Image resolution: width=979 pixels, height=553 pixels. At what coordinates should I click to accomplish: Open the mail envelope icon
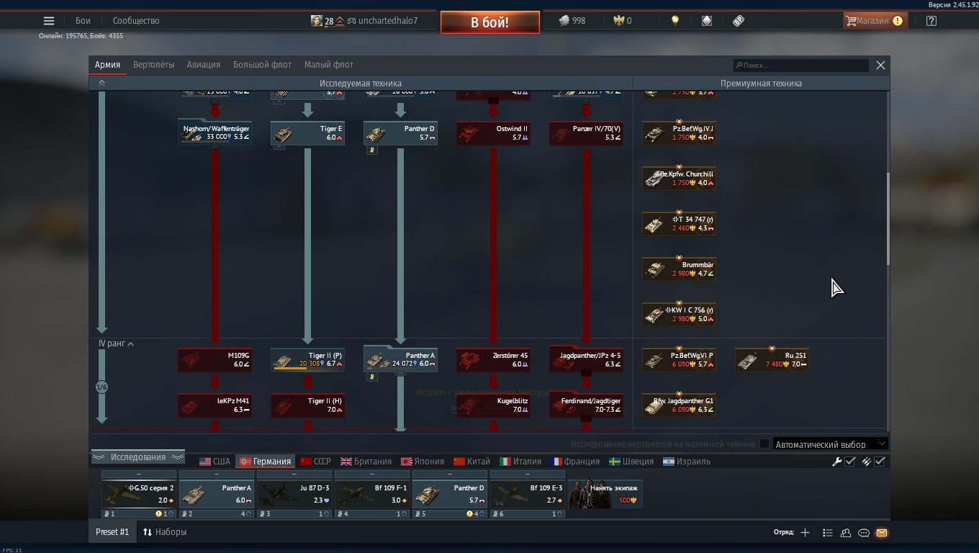[882, 533]
